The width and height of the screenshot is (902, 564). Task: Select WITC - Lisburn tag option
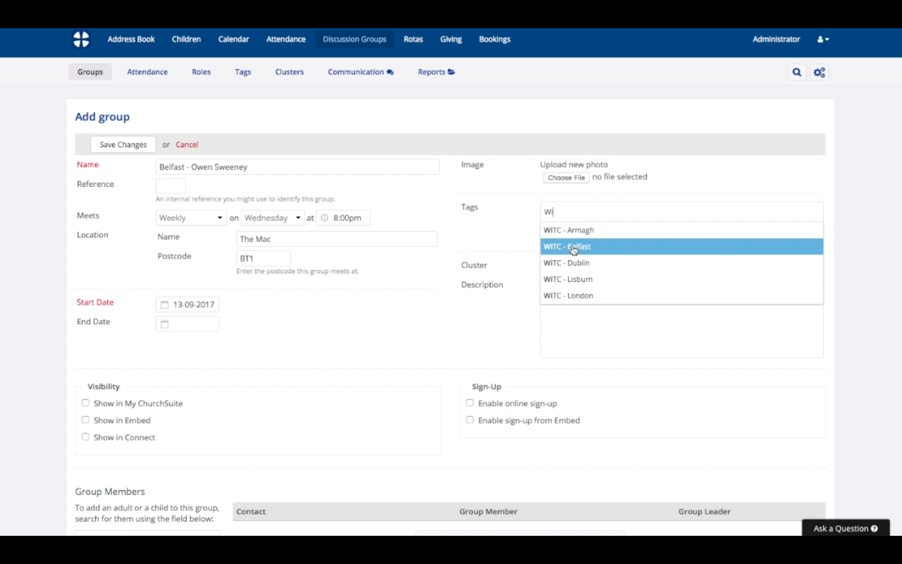pyautogui.click(x=682, y=279)
